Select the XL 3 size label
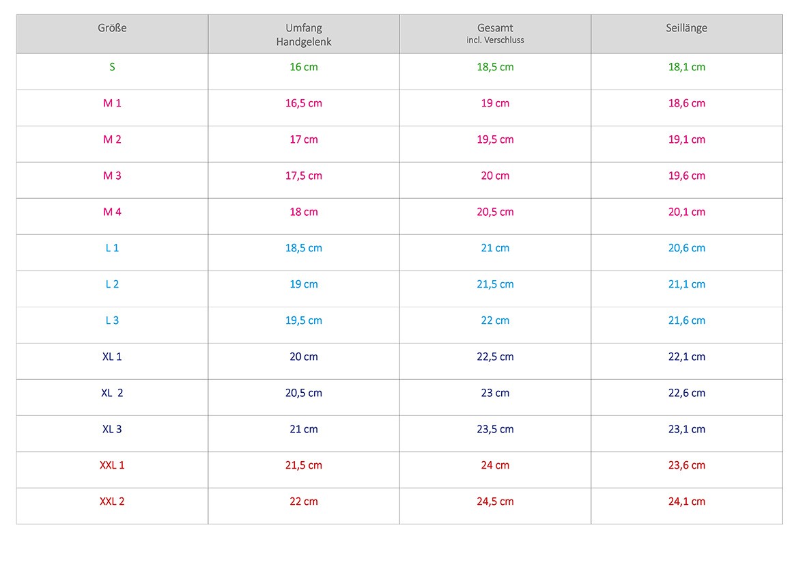Image resolution: width=792 pixels, height=565 pixels. pyautogui.click(x=112, y=429)
